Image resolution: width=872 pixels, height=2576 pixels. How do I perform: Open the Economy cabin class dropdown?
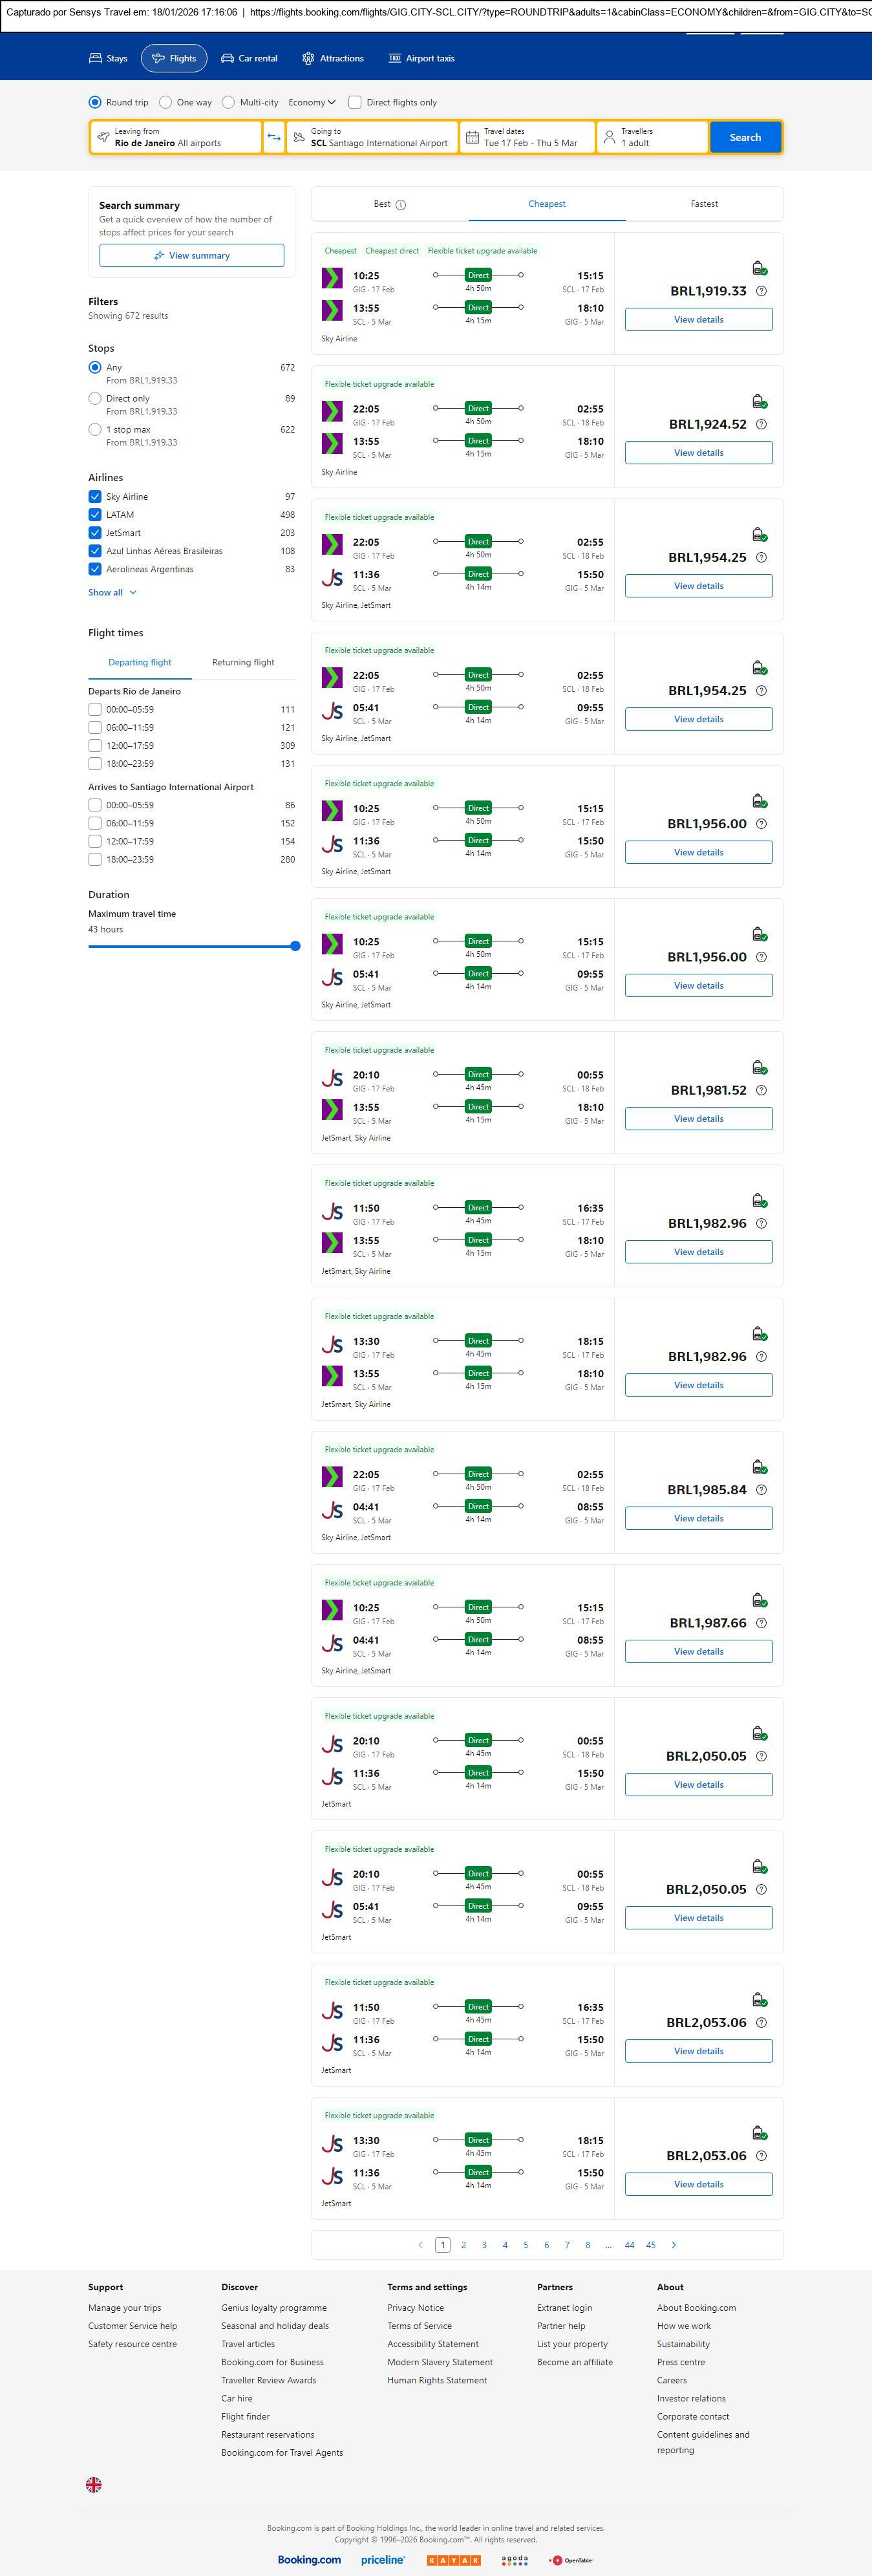[311, 102]
